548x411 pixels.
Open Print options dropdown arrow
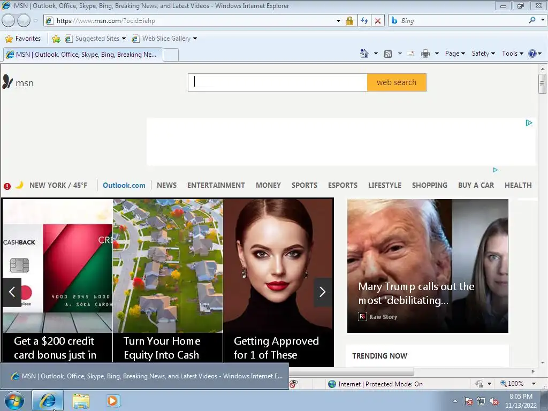[x=437, y=54]
